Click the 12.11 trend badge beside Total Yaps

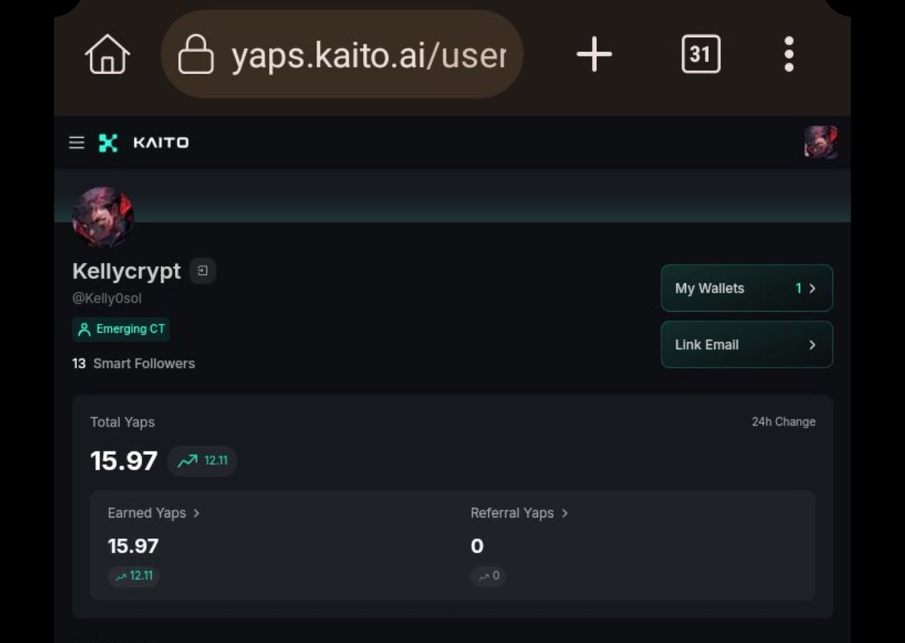click(x=202, y=461)
